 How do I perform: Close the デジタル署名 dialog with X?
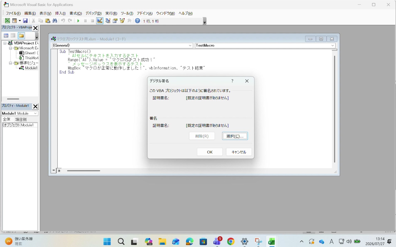click(247, 81)
